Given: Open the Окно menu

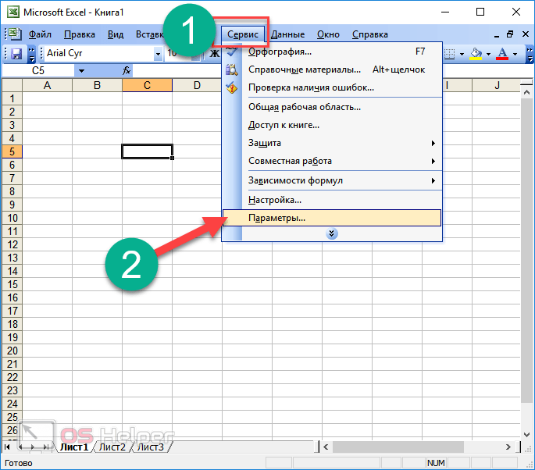Looking at the screenshot, I should point(328,34).
